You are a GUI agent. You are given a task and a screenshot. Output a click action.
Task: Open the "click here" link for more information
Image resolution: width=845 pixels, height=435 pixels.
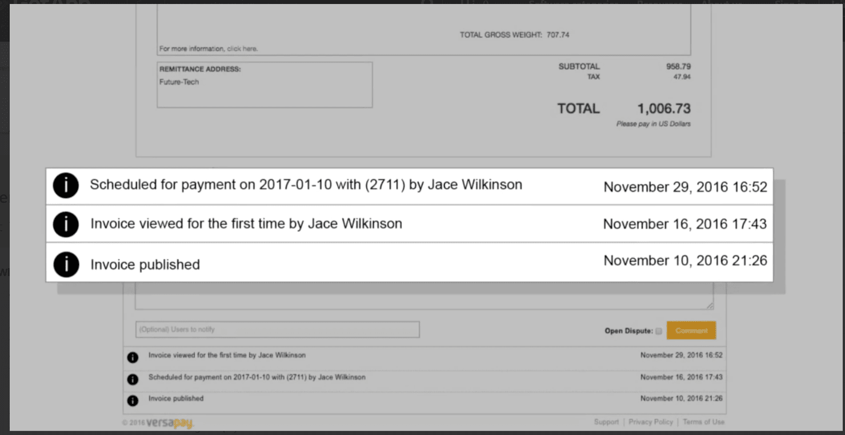coord(243,49)
